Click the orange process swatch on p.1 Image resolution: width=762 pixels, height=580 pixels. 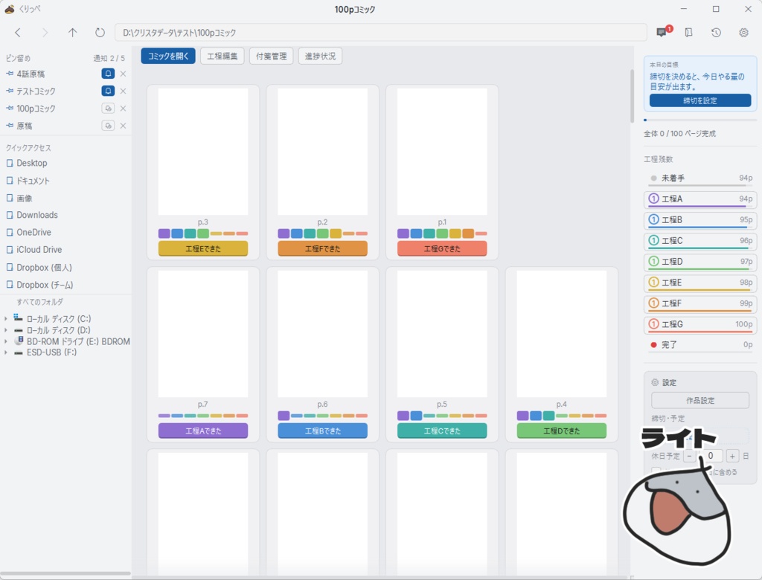pos(469,233)
